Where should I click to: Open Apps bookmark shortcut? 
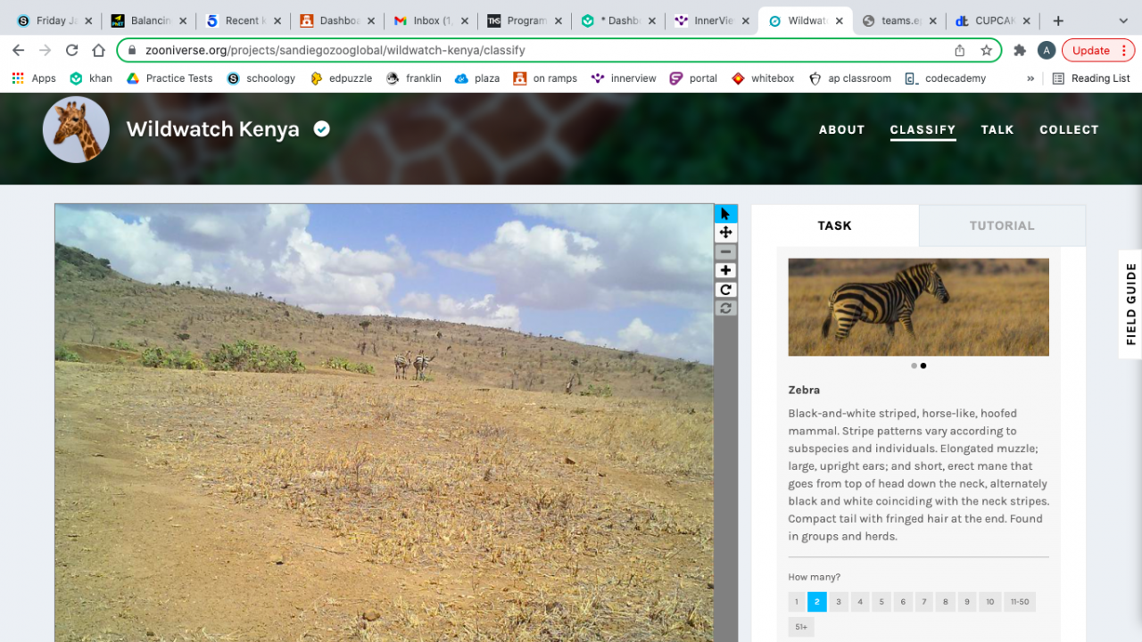pyautogui.click(x=34, y=78)
